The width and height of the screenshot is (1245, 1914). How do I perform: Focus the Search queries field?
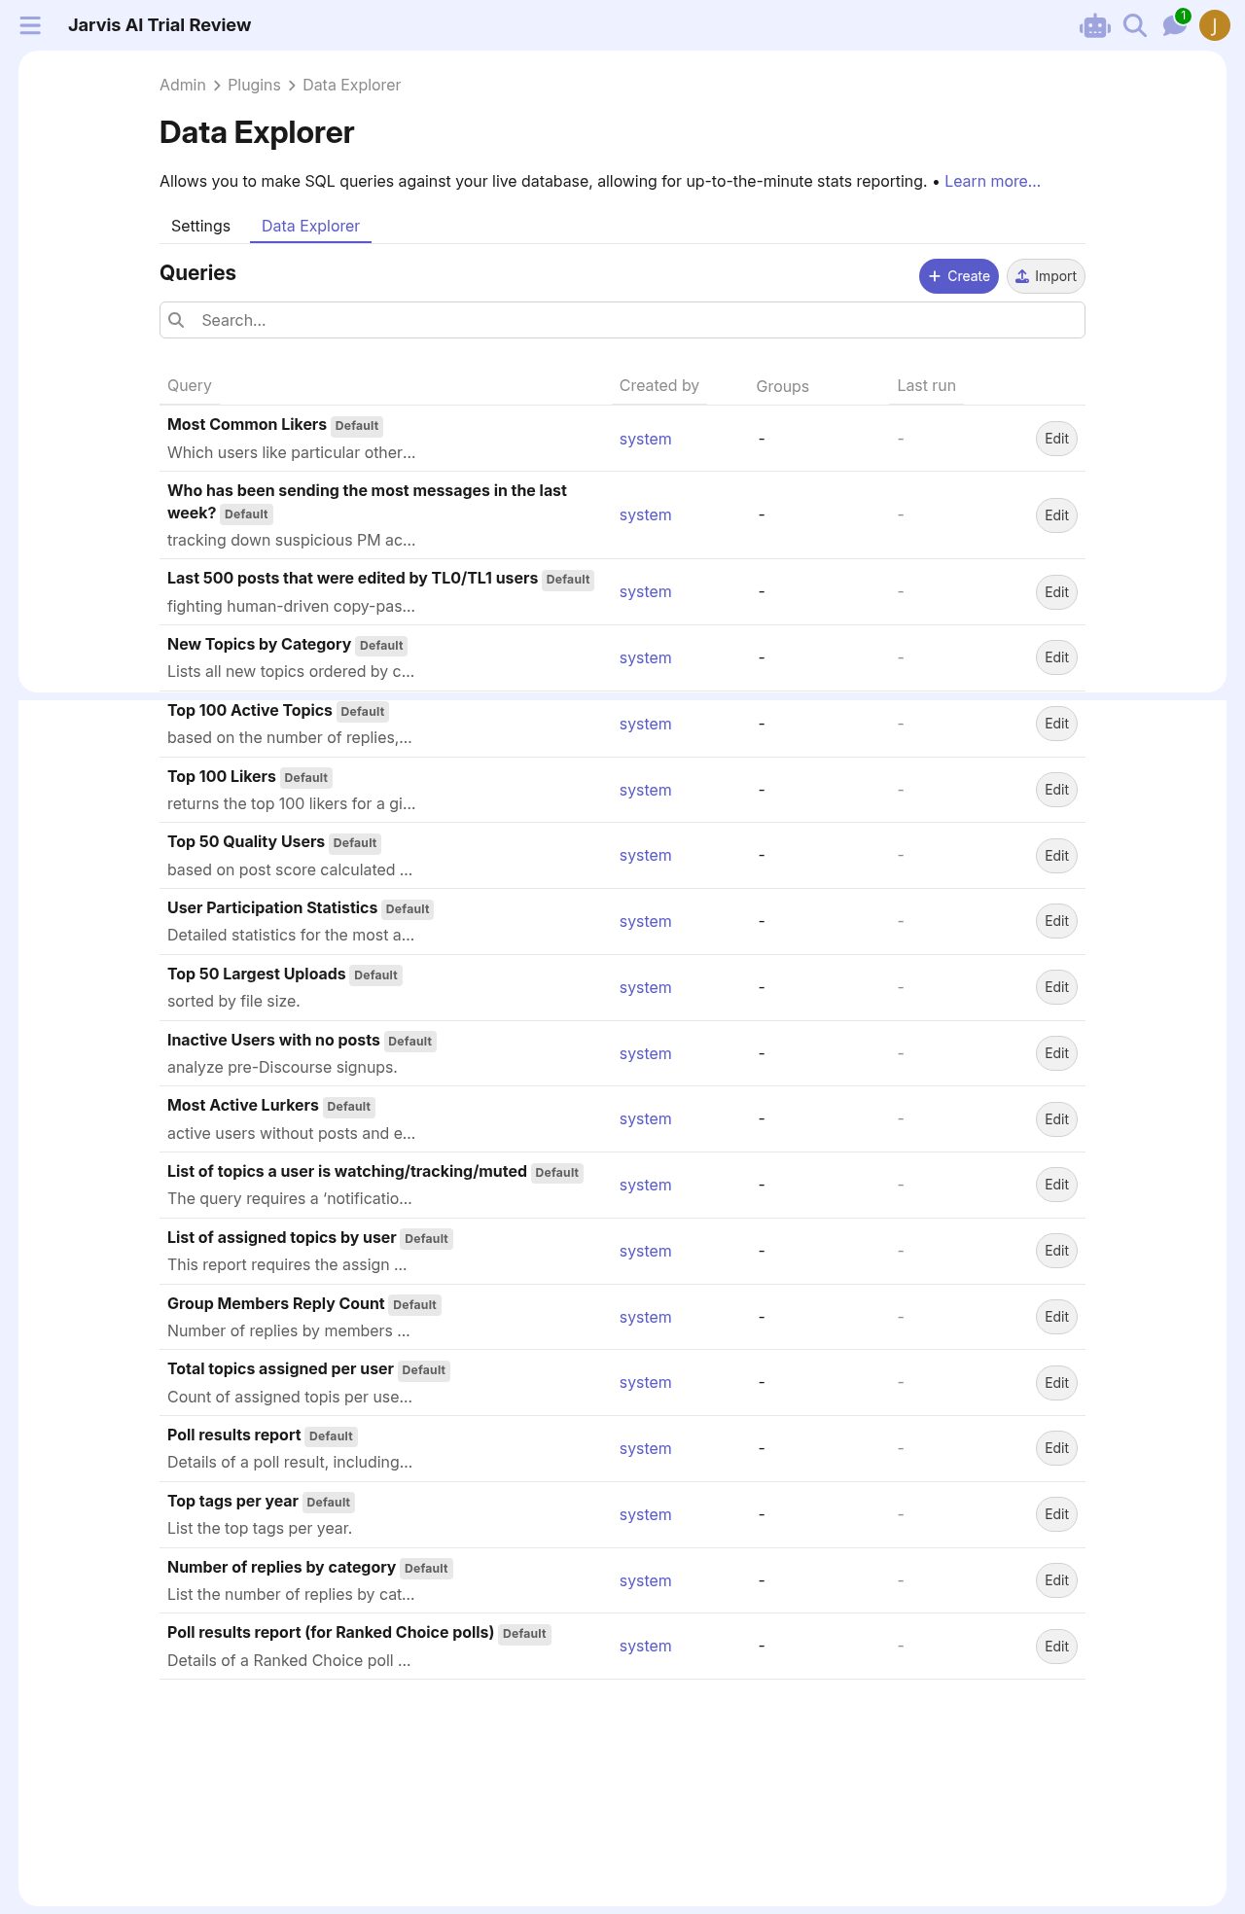click(x=622, y=320)
